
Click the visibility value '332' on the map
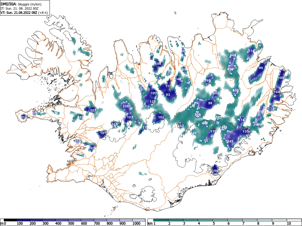81,117
